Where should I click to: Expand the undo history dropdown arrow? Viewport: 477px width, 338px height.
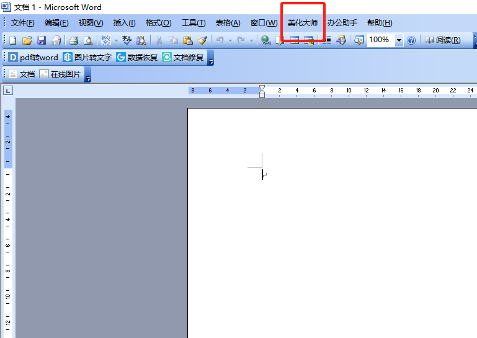pos(230,40)
